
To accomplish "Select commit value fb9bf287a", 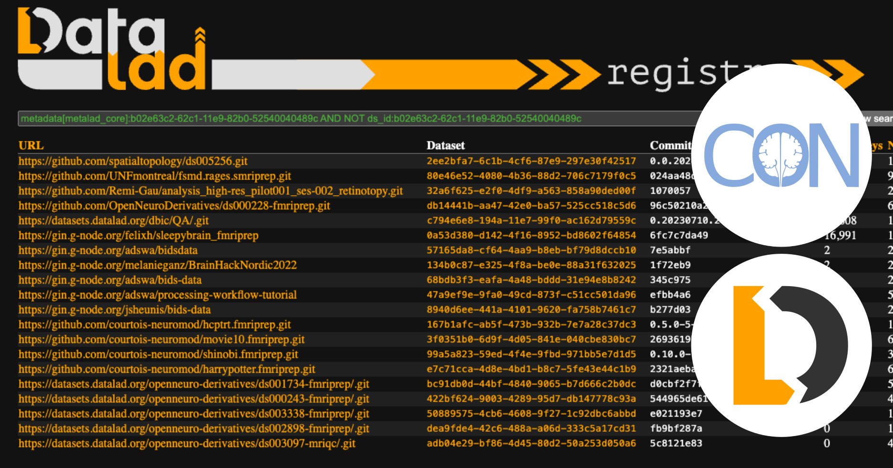I will tap(676, 428).
